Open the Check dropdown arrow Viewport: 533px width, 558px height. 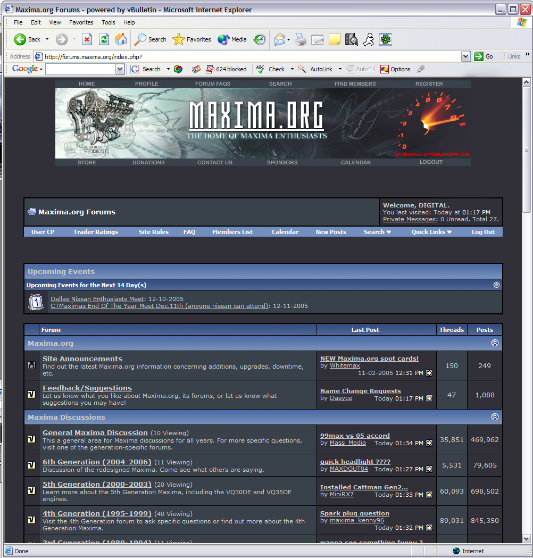click(x=292, y=69)
